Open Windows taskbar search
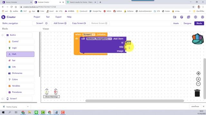 10,112
